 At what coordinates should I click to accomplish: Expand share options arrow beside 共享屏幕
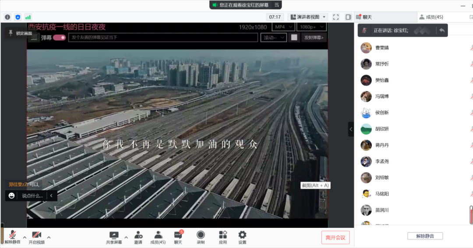[126, 238]
